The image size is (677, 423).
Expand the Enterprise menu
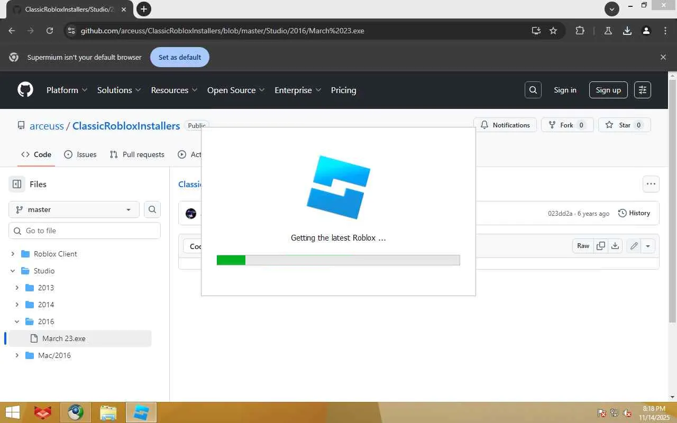298,90
